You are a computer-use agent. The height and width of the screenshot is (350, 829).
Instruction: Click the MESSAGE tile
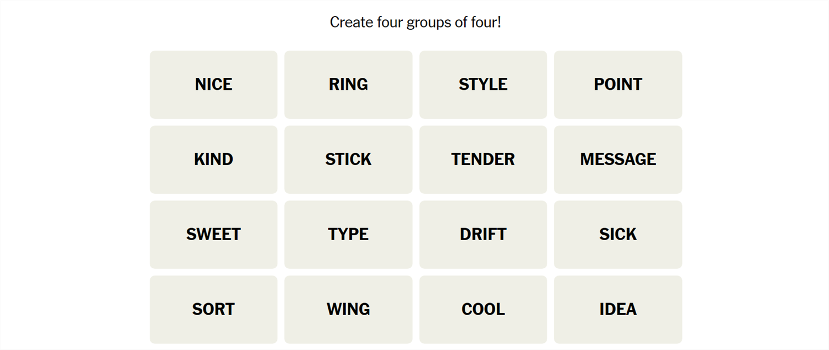[618, 160]
